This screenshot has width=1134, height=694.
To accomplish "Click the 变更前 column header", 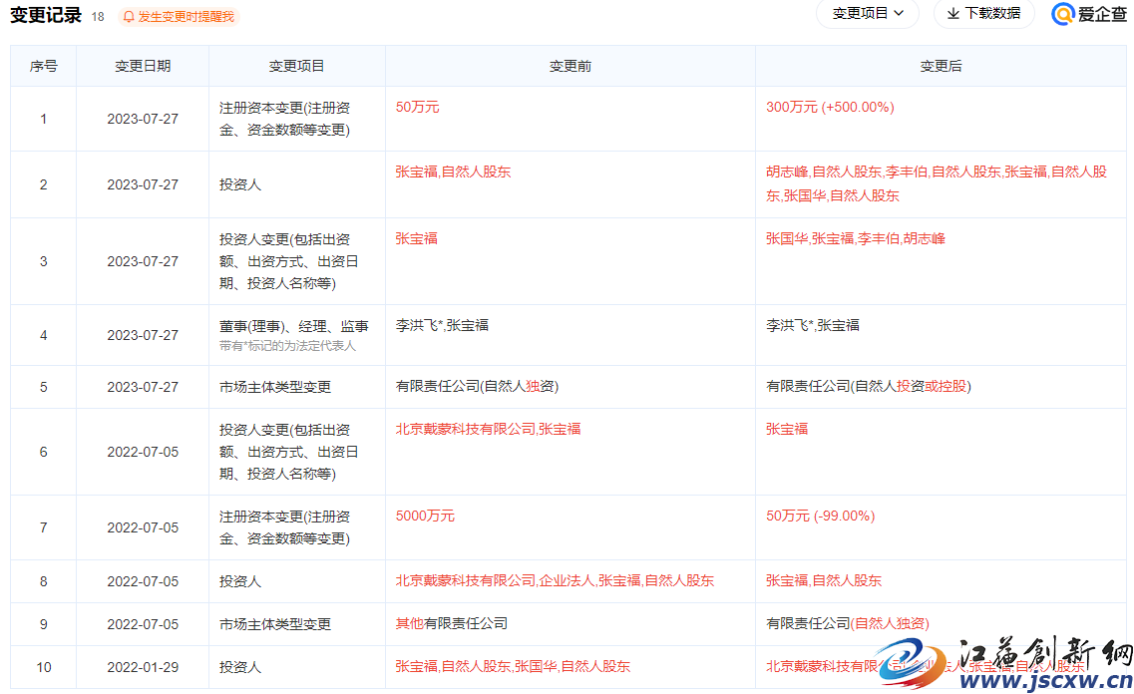I will pyautogui.click(x=570, y=66).
